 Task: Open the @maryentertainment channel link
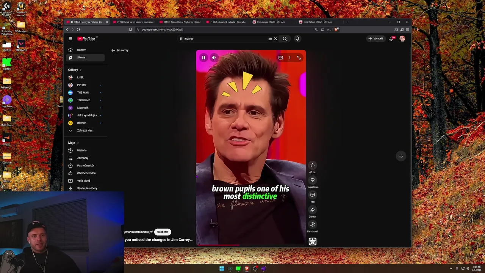click(138, 232)
